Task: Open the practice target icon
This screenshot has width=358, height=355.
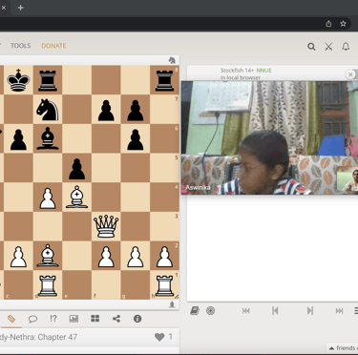Action: point(210,310)
